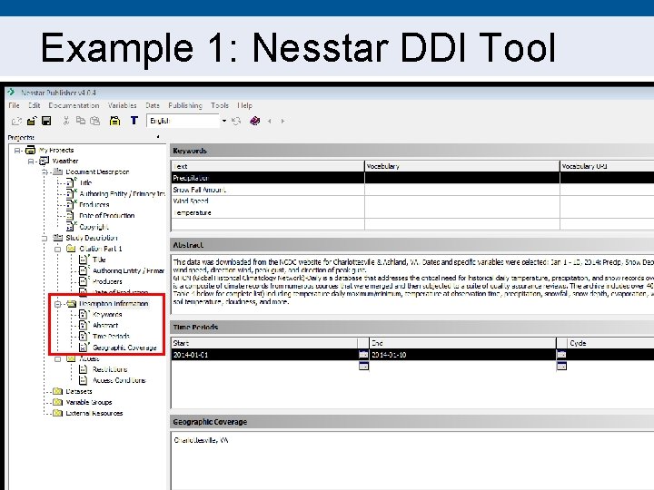Image resolution: width=654 pixels, height=490 pixels.
Task: Select Copyright under Document Description
Action: click(x=94, y=227)
